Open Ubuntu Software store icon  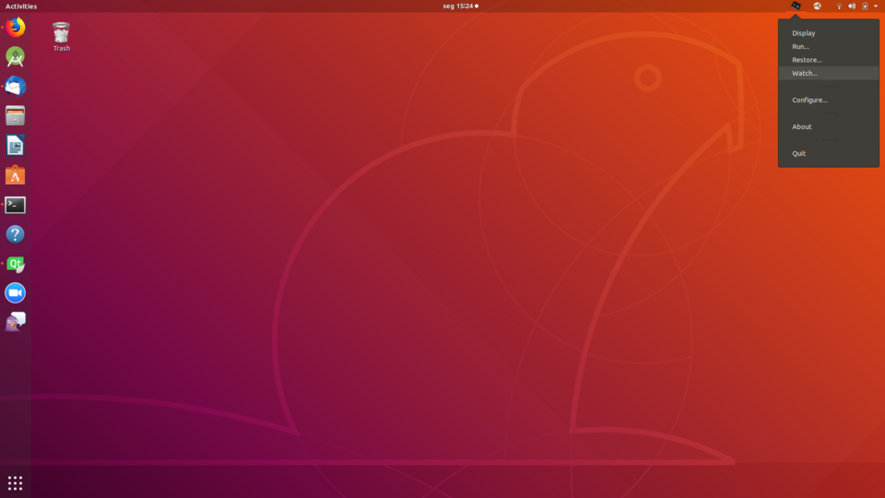click(16, 175)
